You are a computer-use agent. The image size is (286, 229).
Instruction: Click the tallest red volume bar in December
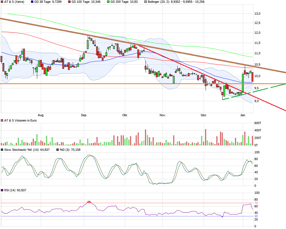(x=206, y=137)
